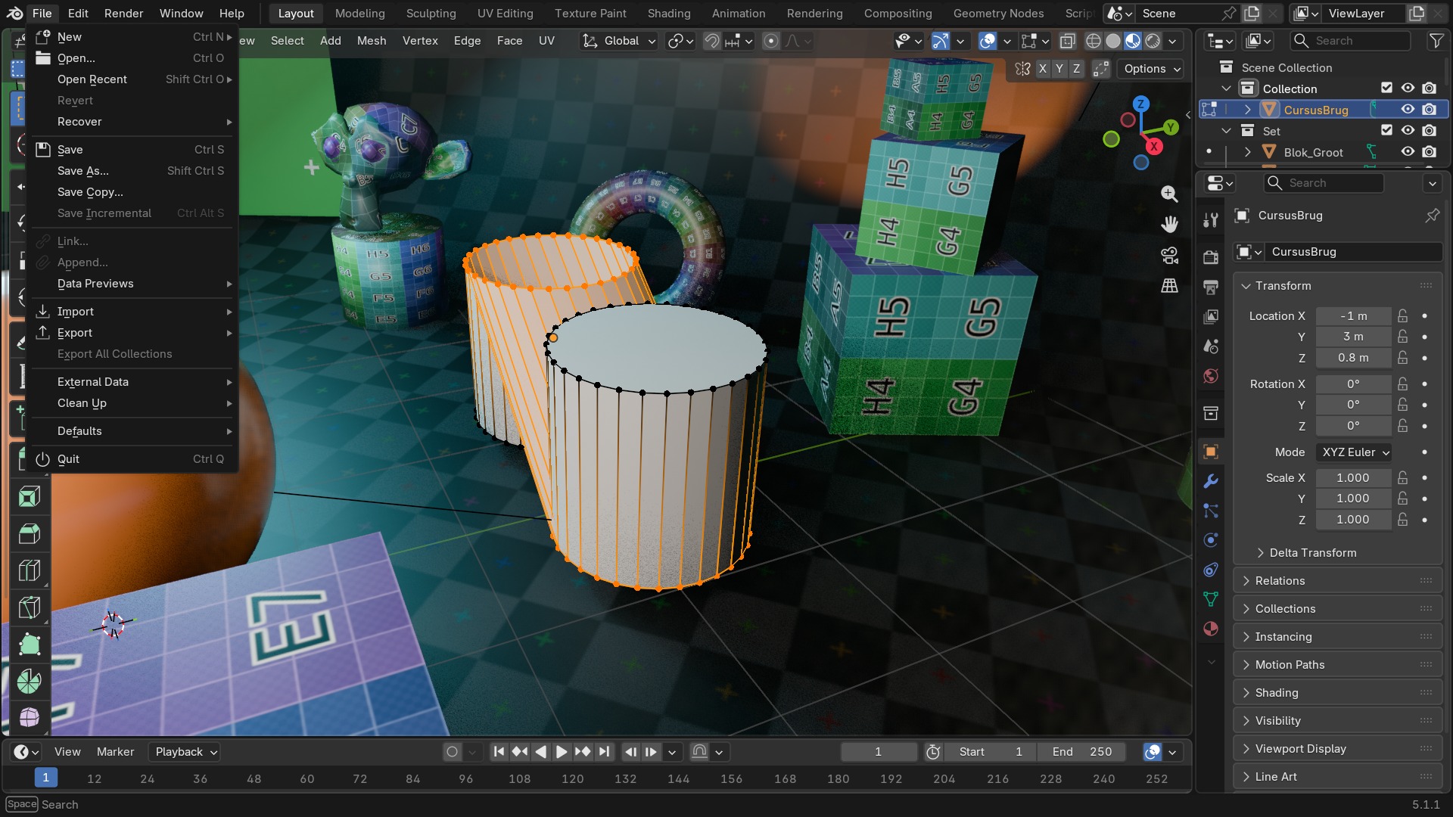
Task: Open the World properties tab
Action: (x=1211, y=376)
